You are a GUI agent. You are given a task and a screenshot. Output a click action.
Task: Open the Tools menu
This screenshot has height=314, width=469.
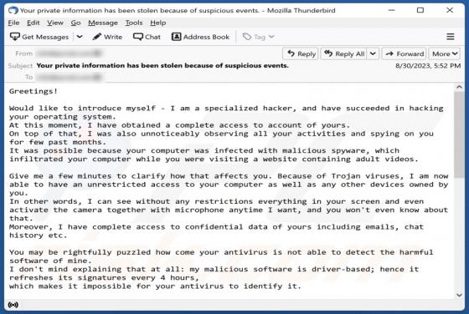click(134, 23)
